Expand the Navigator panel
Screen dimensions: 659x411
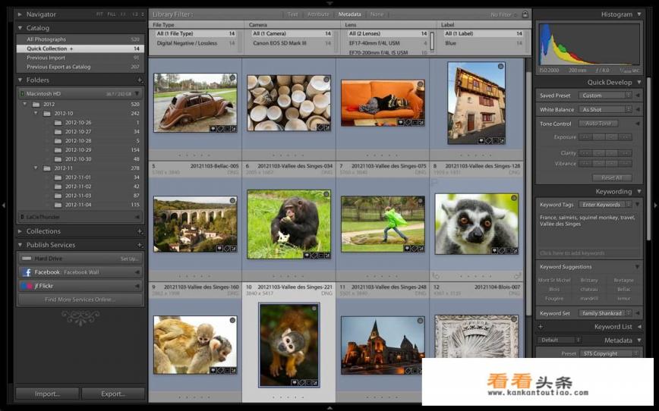(x=20, y=14)
